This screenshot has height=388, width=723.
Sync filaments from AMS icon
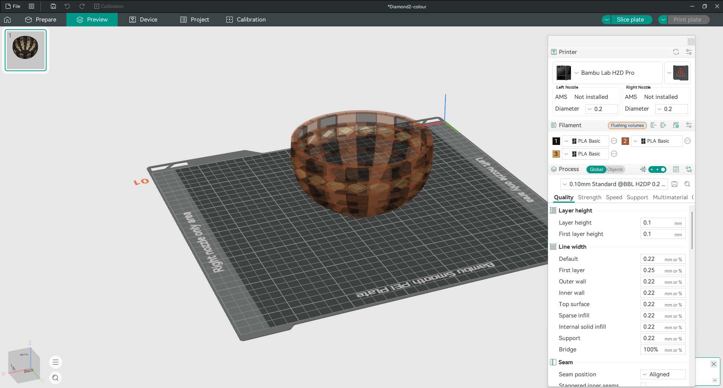point(676,125)
